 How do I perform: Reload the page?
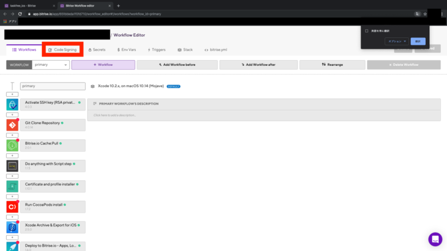[20, 14]
